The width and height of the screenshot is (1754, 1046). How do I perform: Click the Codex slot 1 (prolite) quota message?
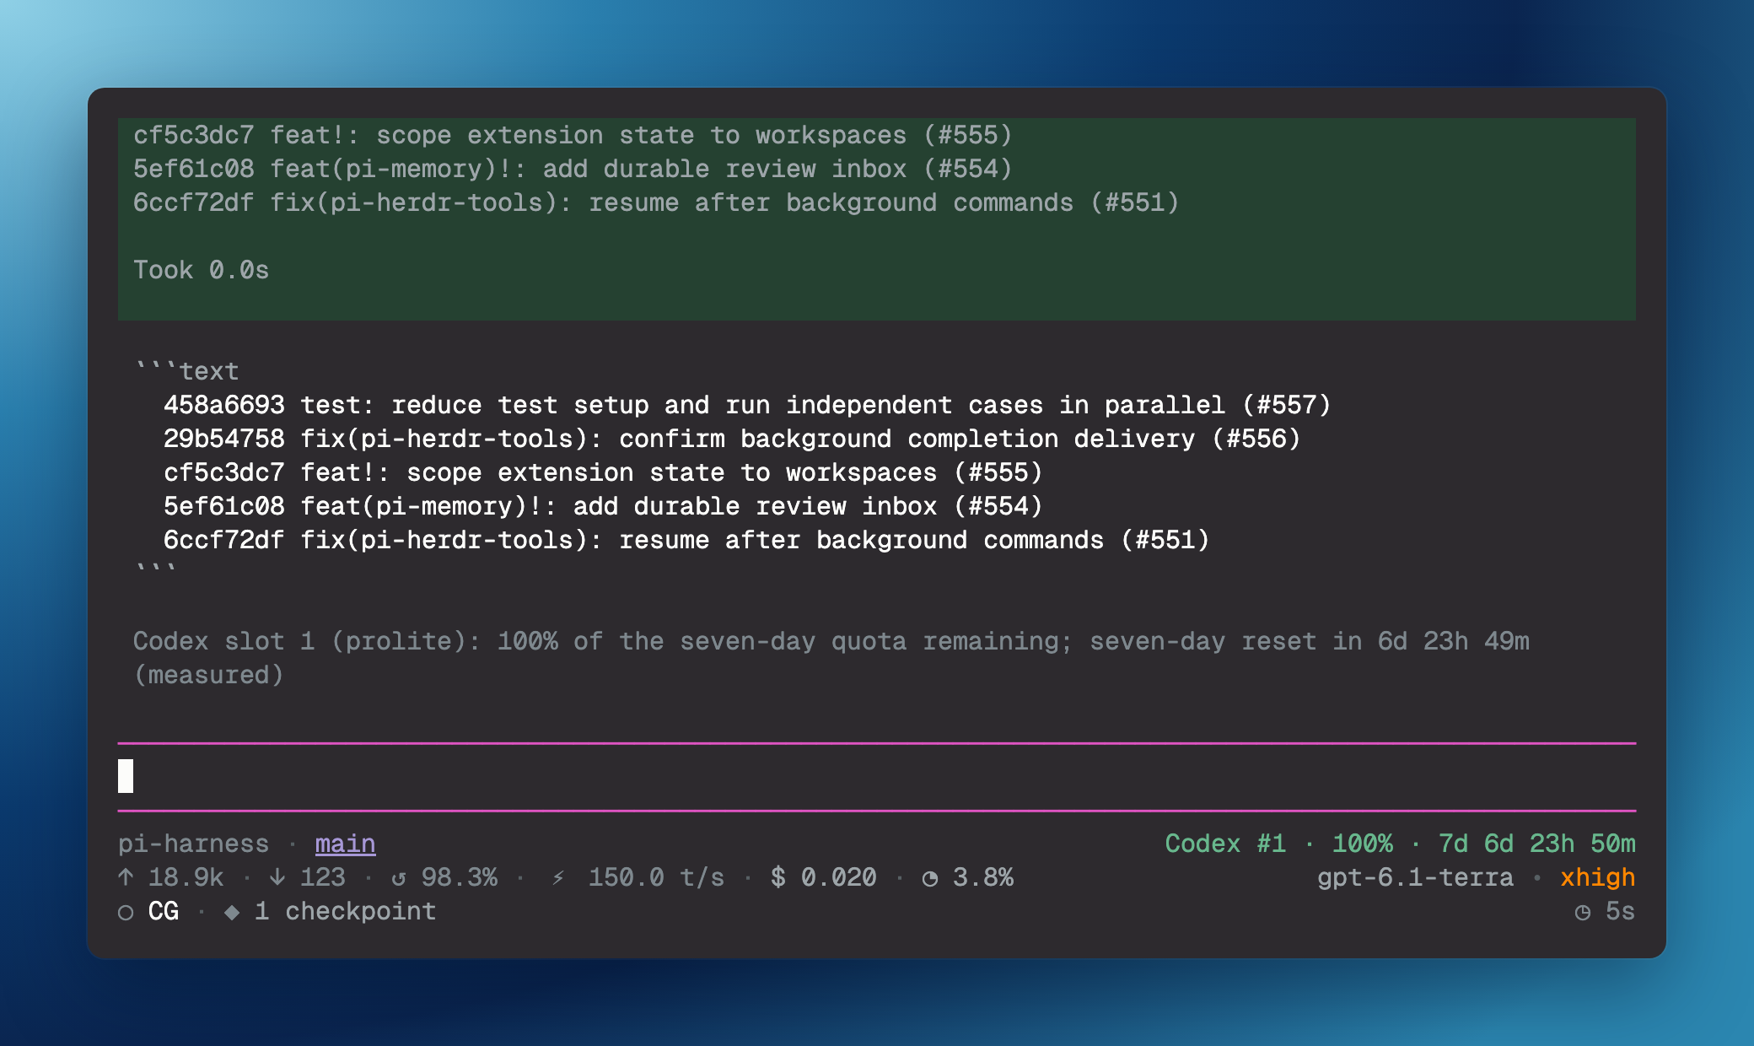[831, 658]
